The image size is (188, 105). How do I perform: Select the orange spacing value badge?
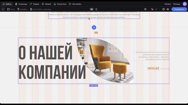tap(96, 33)
